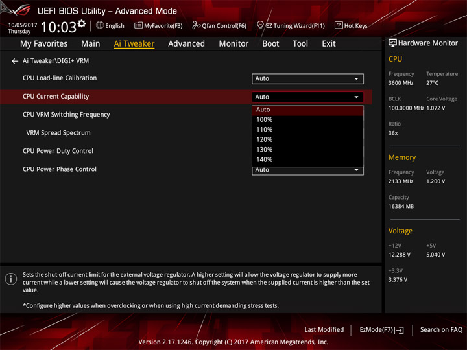
Task: Click Search on FAQ link
Action: [x=441, y=330]
